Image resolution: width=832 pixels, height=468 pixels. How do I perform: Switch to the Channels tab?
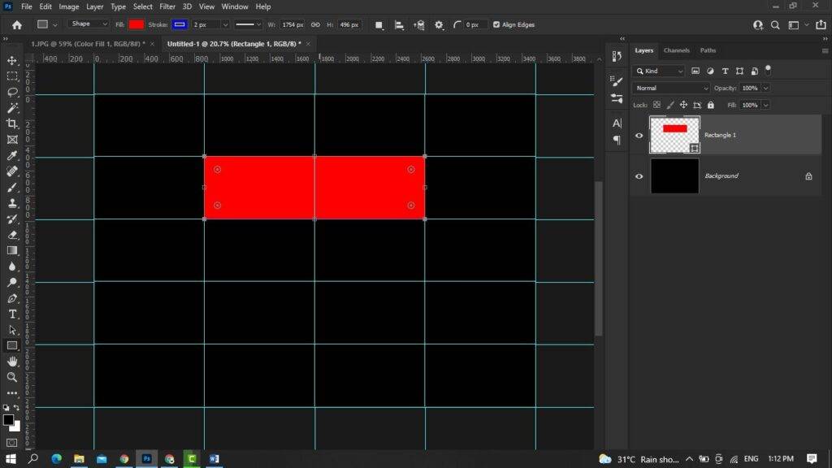[677, 50]
